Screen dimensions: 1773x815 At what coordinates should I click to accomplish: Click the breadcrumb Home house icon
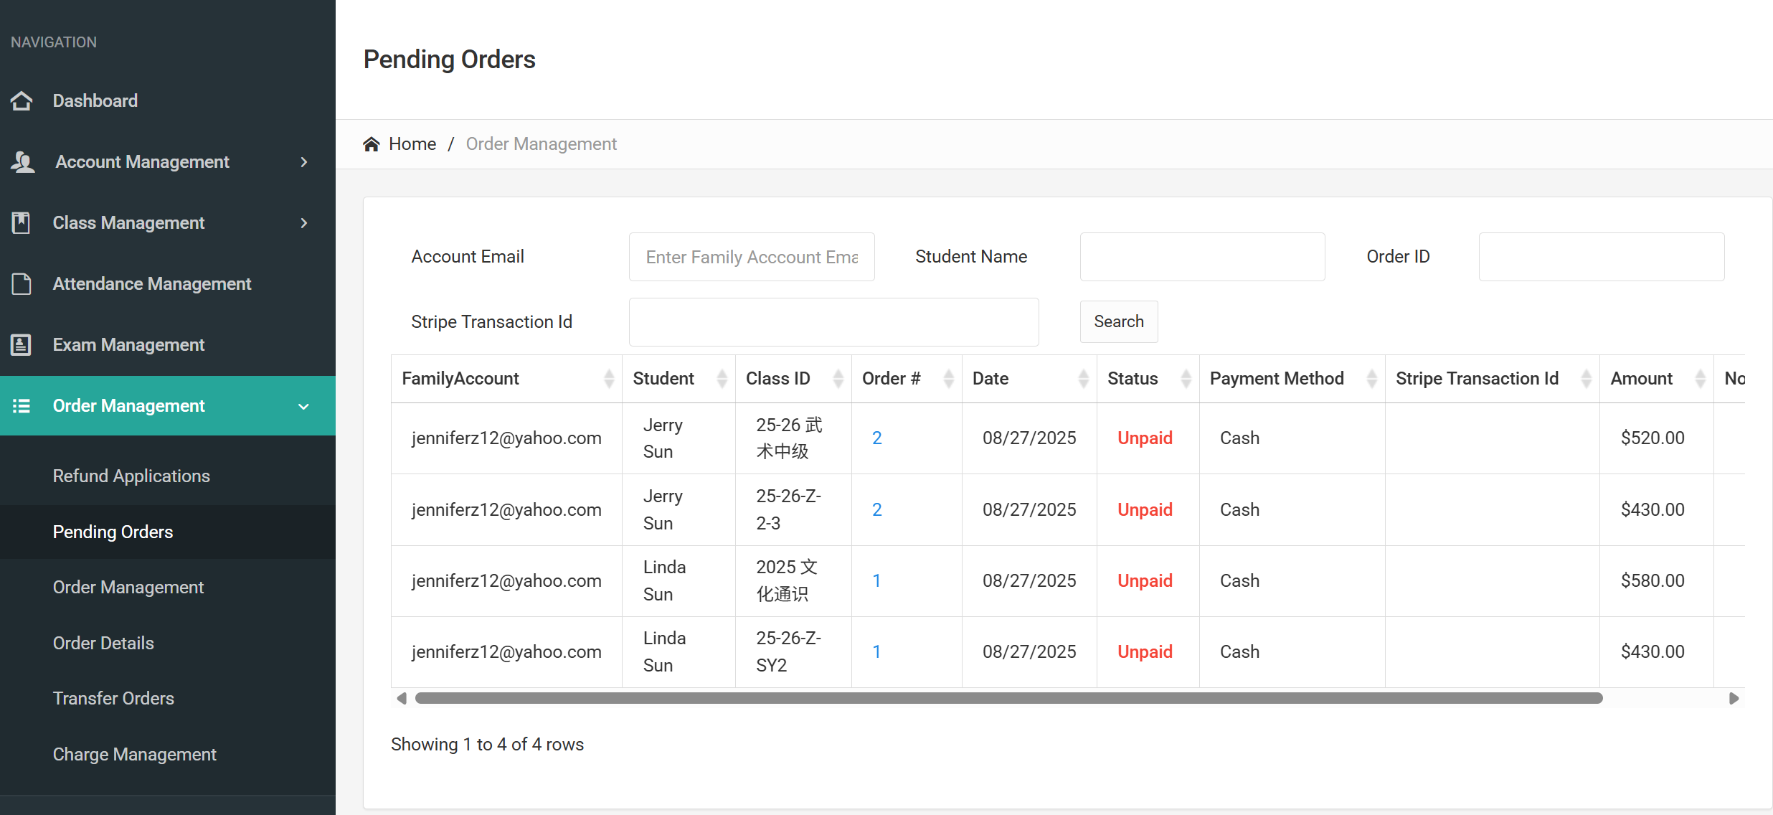[372, 144]
